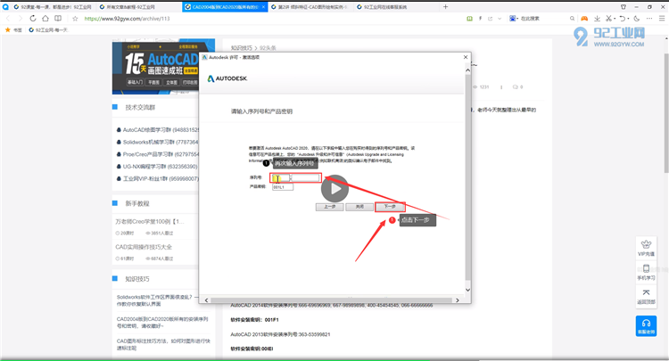Open the skin shirt icon in title bar
The width and height of the screenshot is (669, 361).
(x=624, y=7)
